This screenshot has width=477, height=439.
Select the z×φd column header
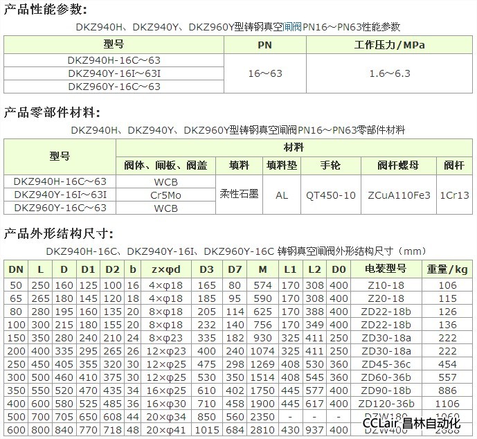166,269
